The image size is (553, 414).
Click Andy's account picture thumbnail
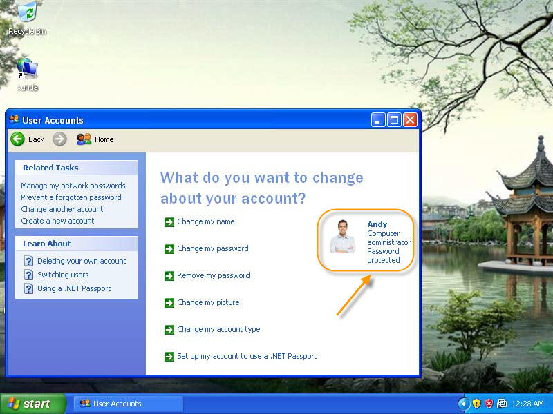342,236
